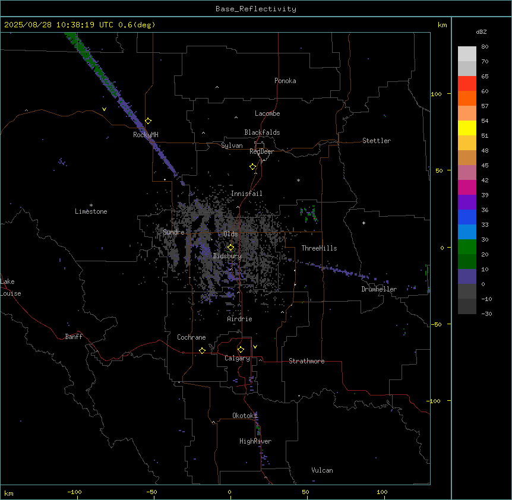Select the yellow 54 dBZ legend swatch

[467, 128]
